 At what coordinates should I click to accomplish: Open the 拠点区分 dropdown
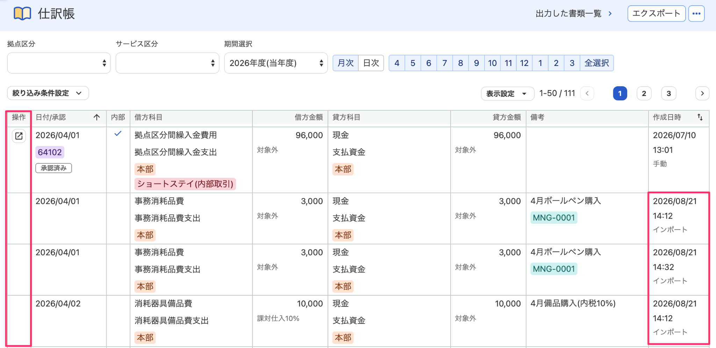coord(59,63)
